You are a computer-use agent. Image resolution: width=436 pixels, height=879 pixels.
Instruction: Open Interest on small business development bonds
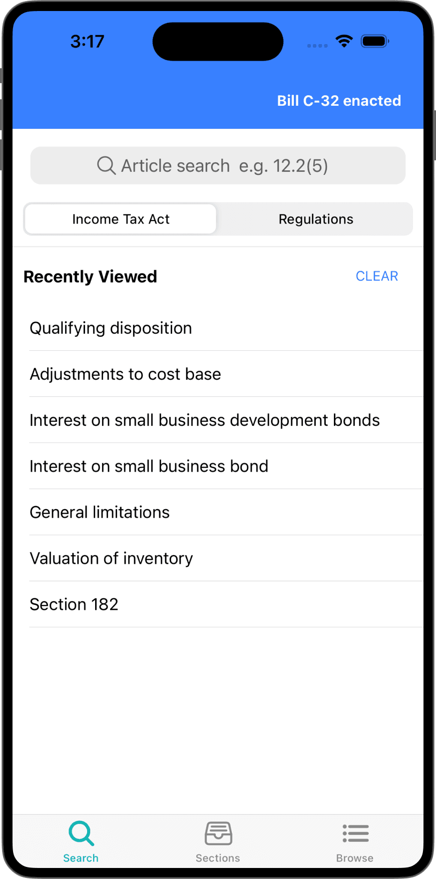205,420
